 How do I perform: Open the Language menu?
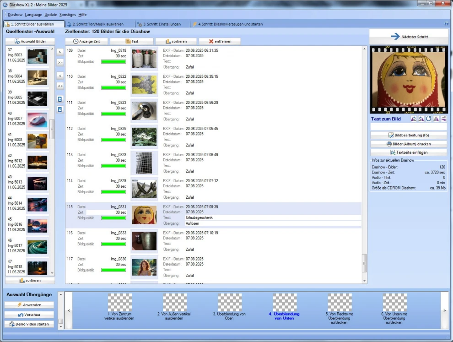(33, 15)
